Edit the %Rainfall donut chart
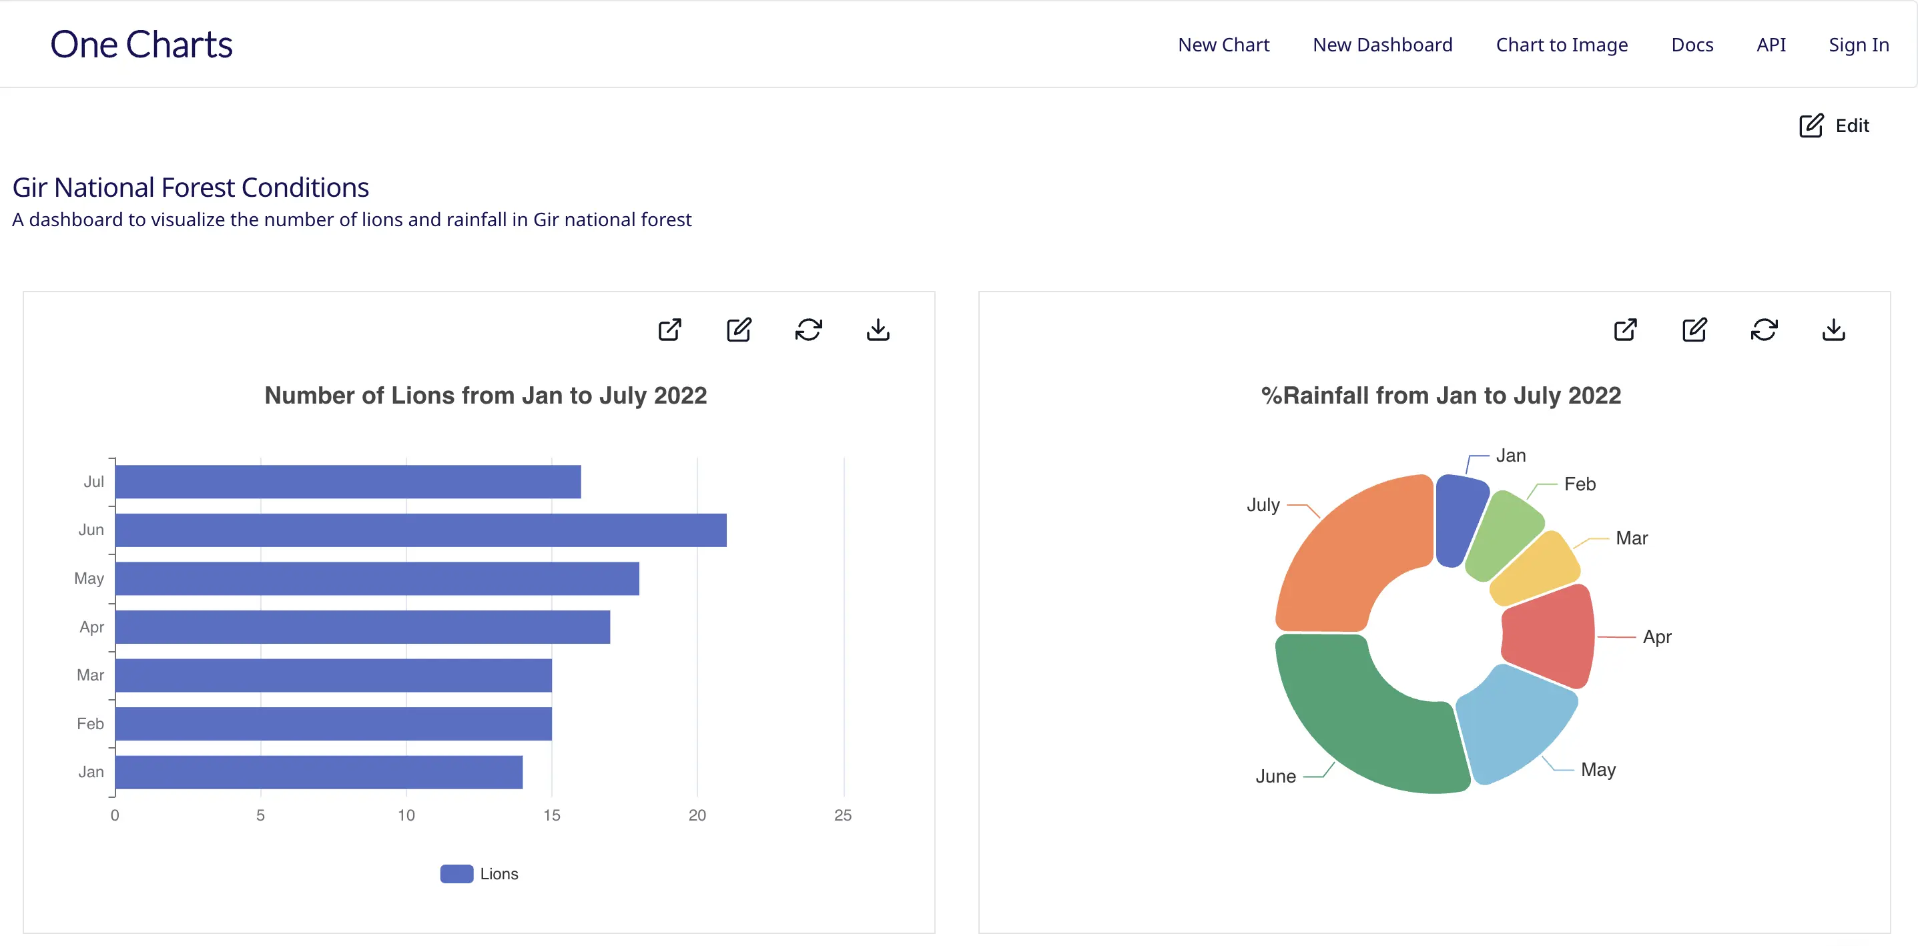This screenshot has width=1918, height=946. 1694,330
